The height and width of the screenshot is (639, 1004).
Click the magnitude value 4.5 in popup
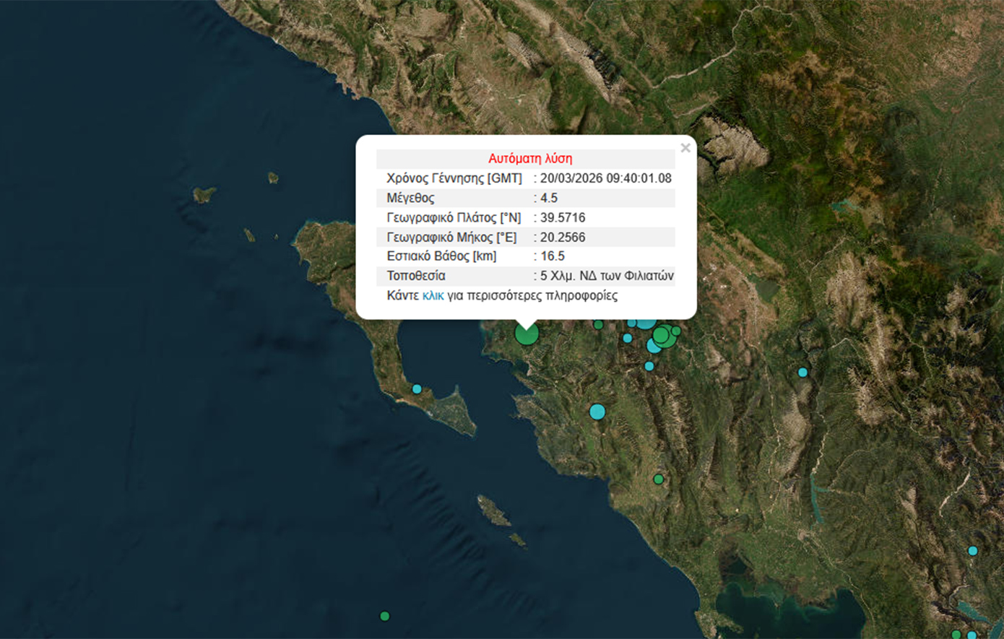[x=549, y=198]
